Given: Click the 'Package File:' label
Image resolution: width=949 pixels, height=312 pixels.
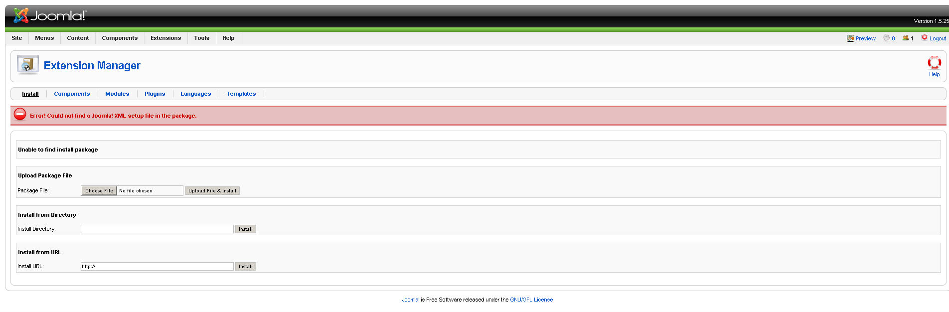Looking at the screenshot, I should 33,190.
